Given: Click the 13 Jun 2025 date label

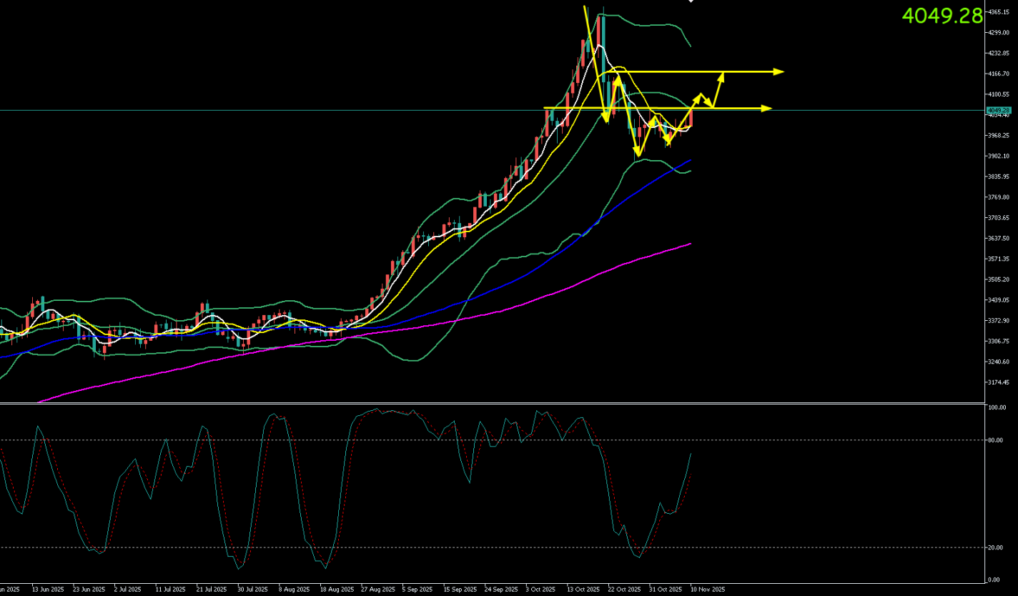Looking at the screenshot, I should (48, 590).
